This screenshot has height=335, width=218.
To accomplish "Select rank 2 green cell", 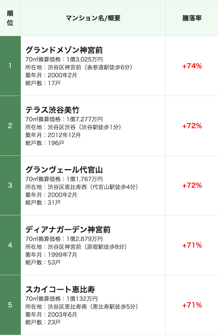I will [10, 126].
